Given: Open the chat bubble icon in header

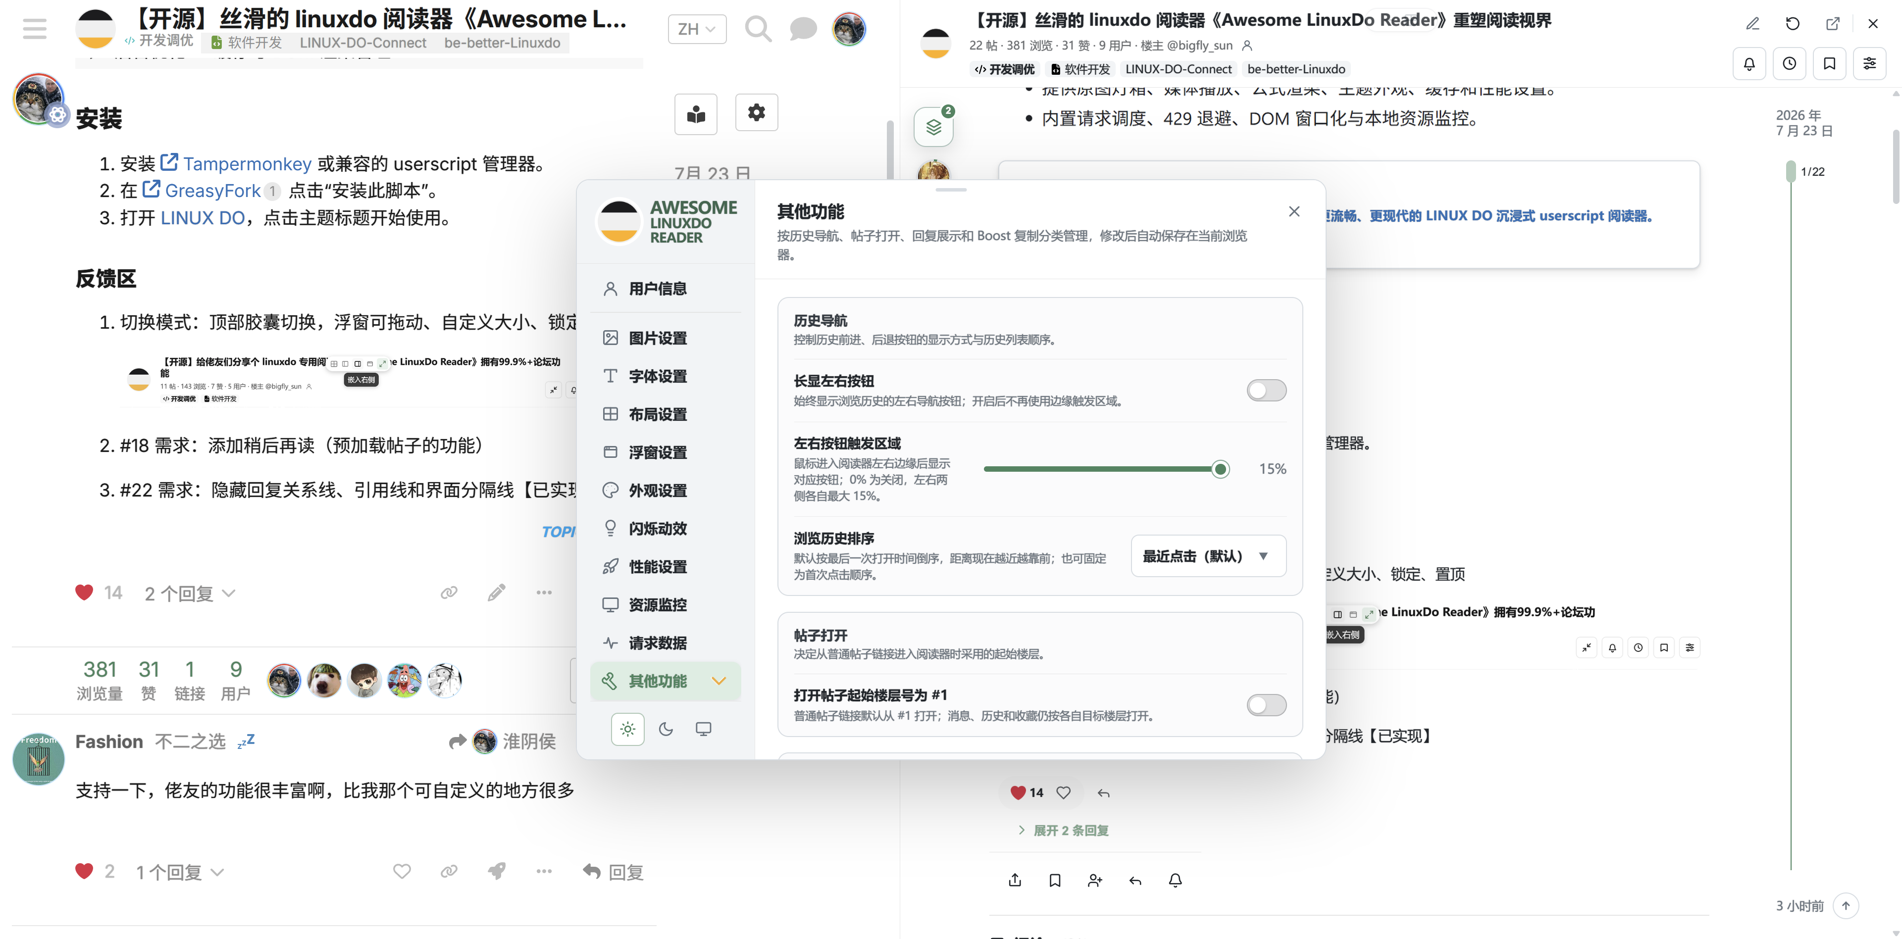Looking at the screenshot, I should (803, 29).
